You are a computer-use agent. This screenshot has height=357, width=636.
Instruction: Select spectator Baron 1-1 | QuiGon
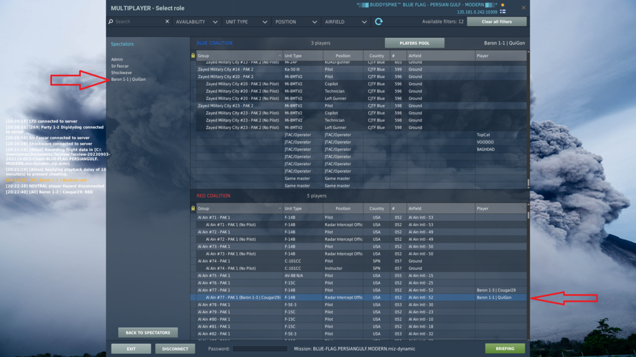(128, 79)
